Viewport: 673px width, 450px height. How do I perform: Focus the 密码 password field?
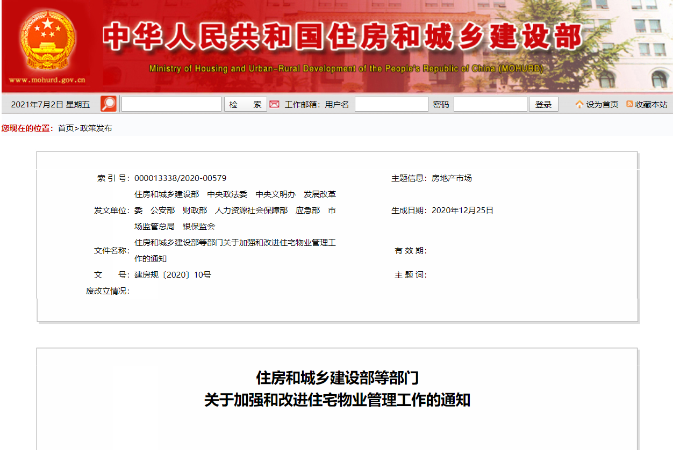(490, 104)
